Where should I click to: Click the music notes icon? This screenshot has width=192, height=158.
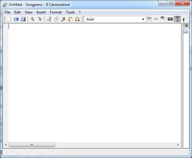tap(63, 19)
